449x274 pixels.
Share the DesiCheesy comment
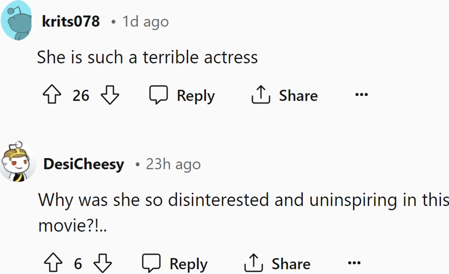coord(277,263)
